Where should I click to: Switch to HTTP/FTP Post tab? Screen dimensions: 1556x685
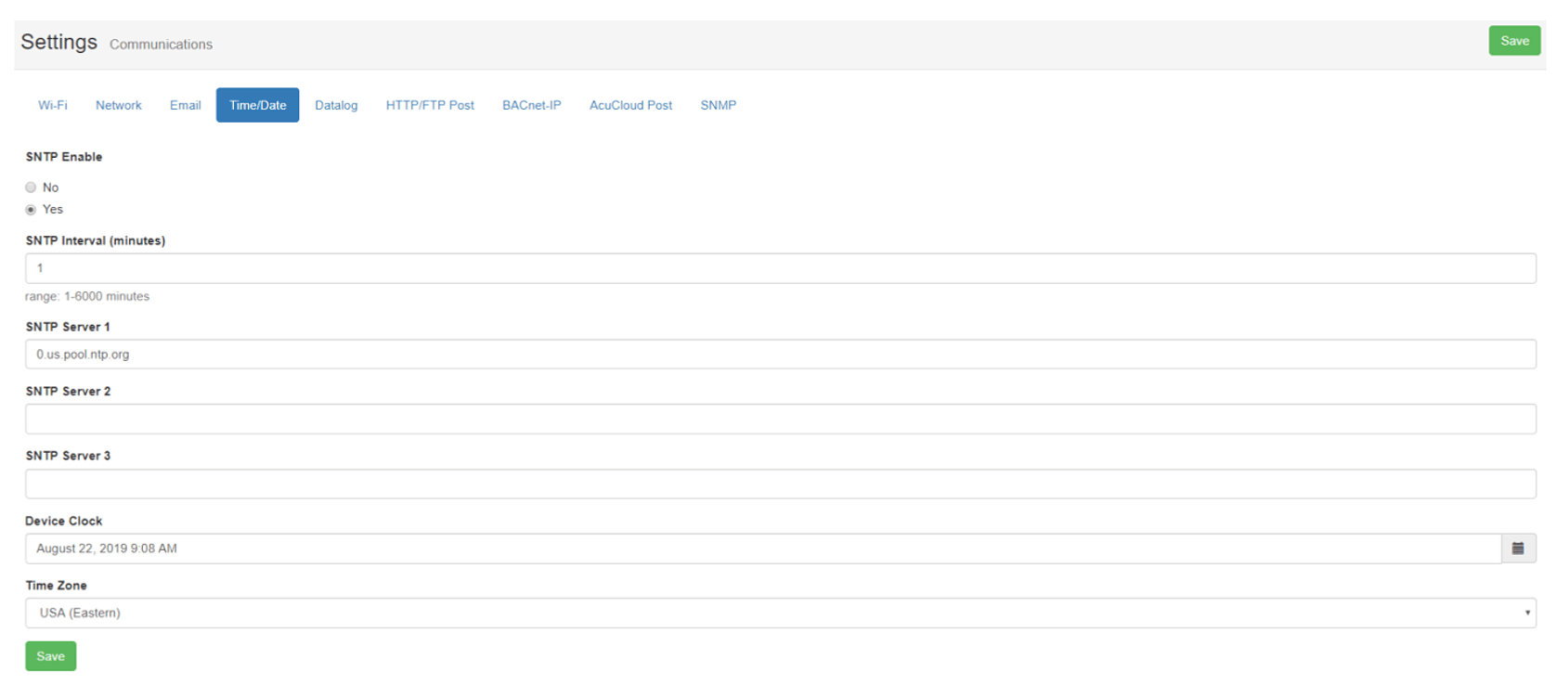click(x=430, y=106)
